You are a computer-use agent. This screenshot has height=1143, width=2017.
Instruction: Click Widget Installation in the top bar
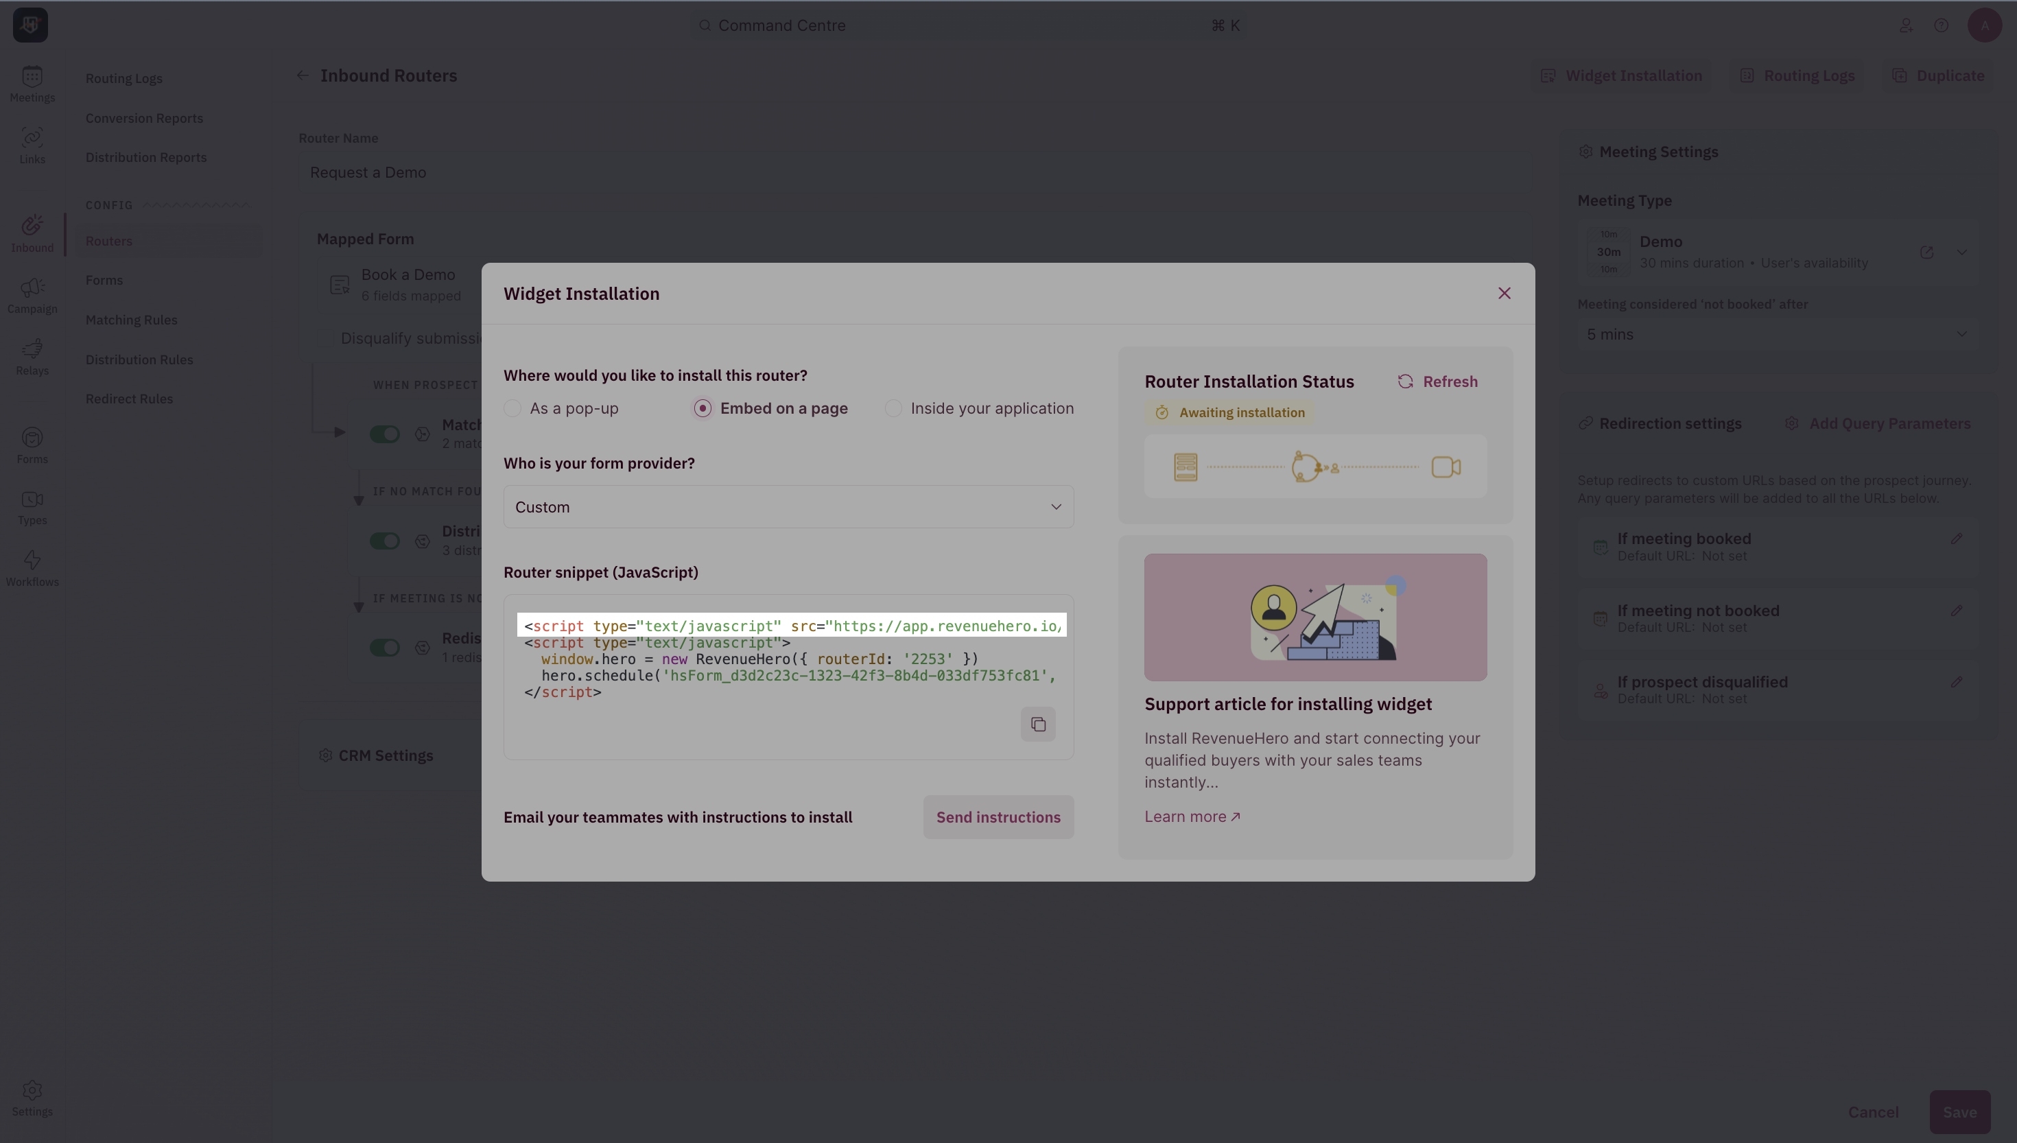pyautogui.click(x=1621, y=75)
